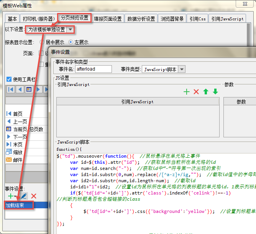Delete the selected event with red X
The image size is (256, 234).
(x=34, y=196)
